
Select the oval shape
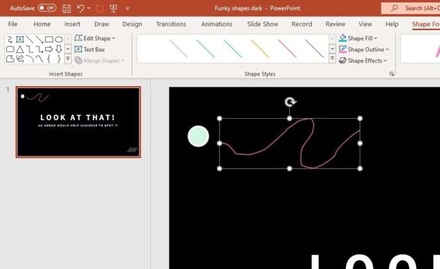coord(58,39)
